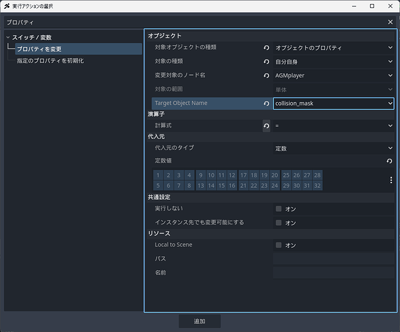
Task: Toggle collision layer bit 9
Action: click(x=201, y=175)
